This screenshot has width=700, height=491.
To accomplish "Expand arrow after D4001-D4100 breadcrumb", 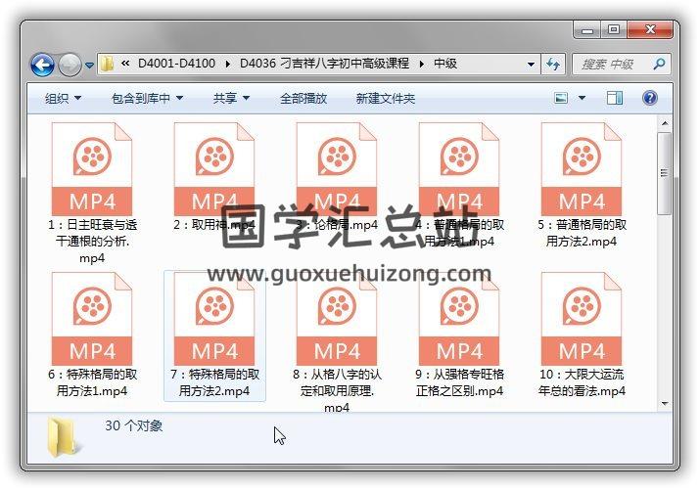I will point(228,64).
